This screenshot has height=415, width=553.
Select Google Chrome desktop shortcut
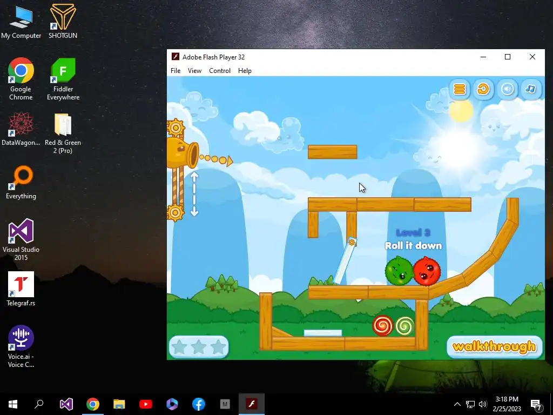[x=21, y=79]
